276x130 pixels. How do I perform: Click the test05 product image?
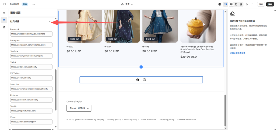(160, 26)
